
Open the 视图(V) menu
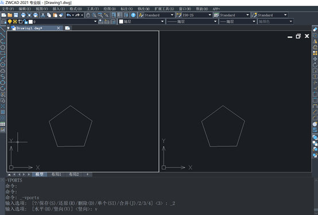[x=42, y=9]
